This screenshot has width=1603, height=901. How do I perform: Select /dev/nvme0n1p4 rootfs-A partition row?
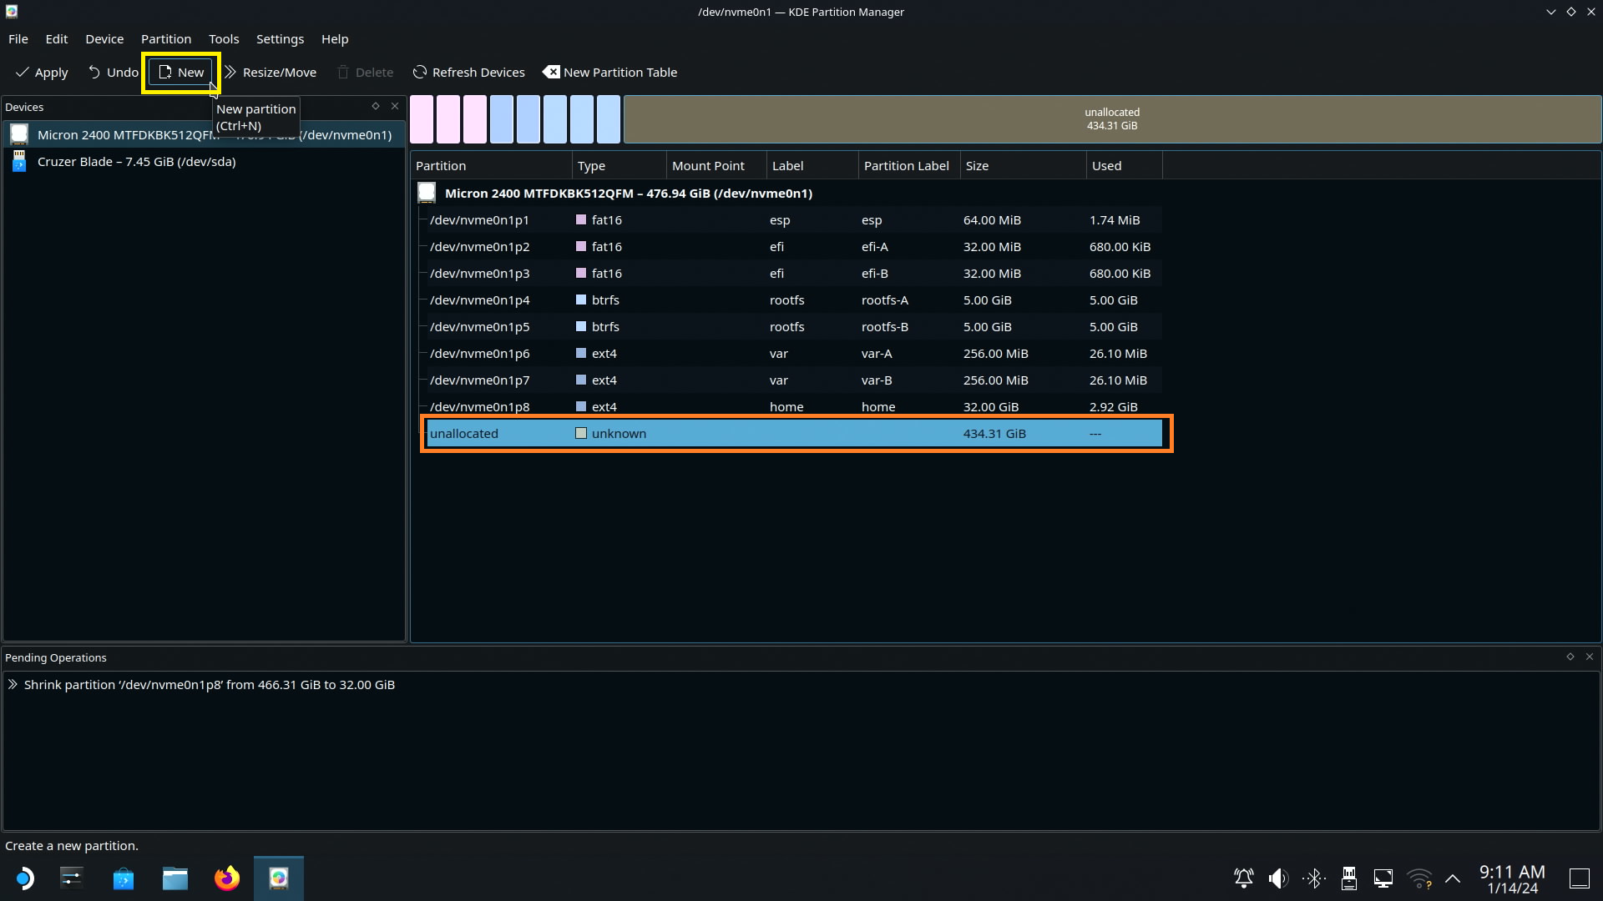(x=479, y=300)
